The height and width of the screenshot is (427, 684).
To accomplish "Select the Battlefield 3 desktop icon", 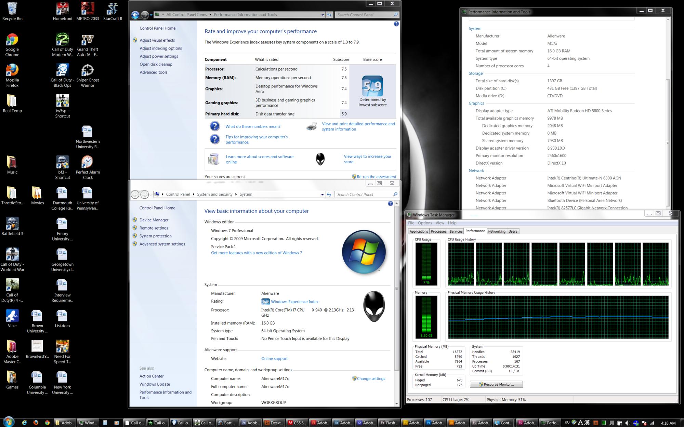I will 12,226.
